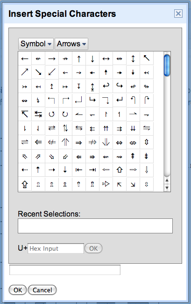Viewport: 191px width, 304px height.
Task: Click the scrollbar up arrow
Action: (167, 181)
